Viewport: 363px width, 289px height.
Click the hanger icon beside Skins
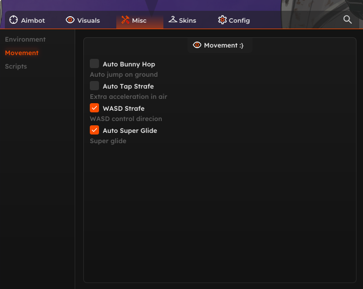point(173,20)
